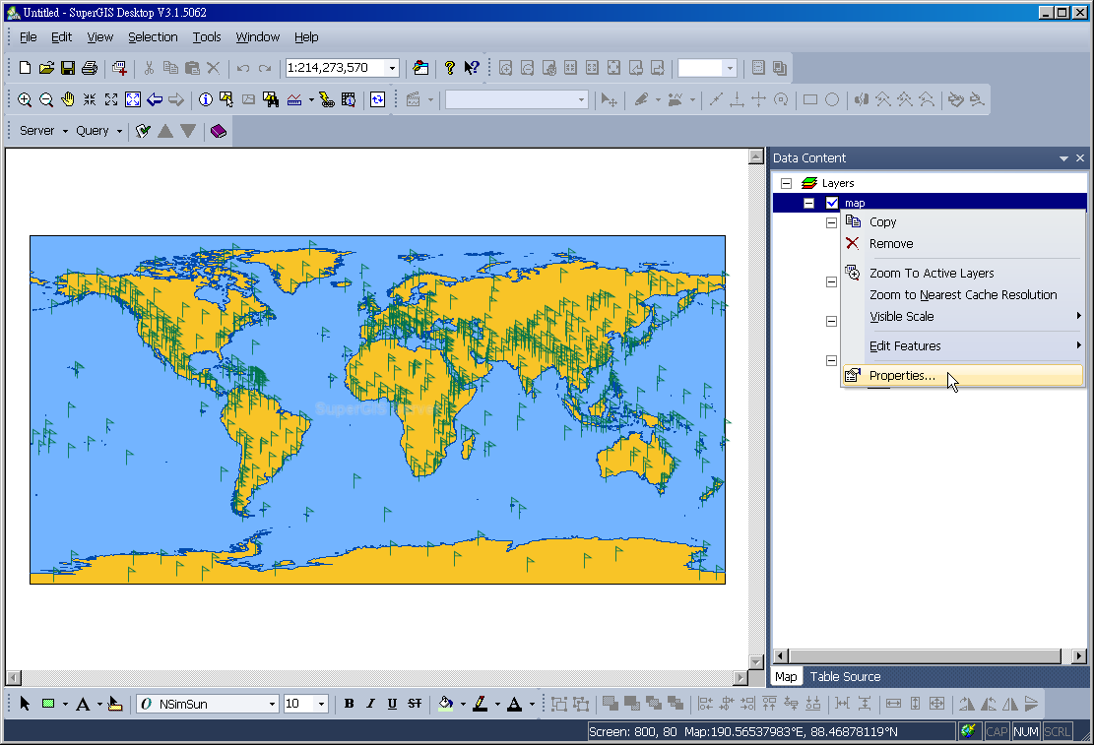This screenshot has height=745, width=1094.
Task: Open the NSimSun font dropdown
Action: coord(273,704)
